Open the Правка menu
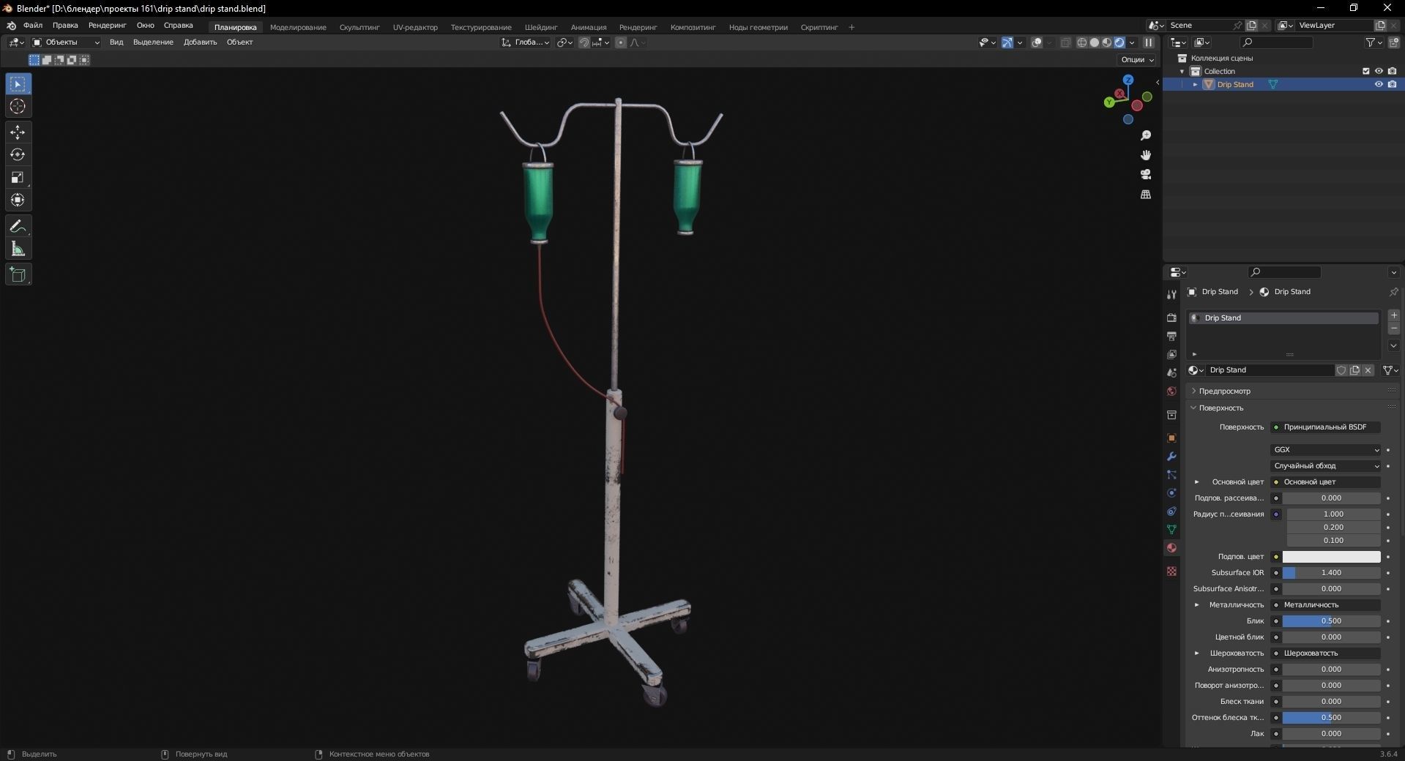The width and height of the screenshot is (1405, 761). click(x=65, y=26)
